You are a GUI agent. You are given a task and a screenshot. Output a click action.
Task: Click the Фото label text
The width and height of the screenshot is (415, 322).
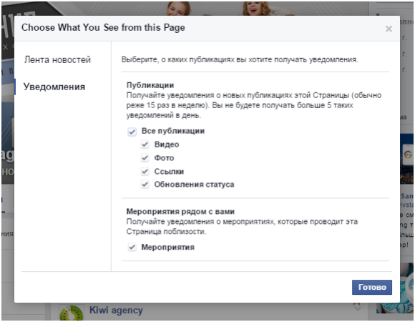coord(164,158)
